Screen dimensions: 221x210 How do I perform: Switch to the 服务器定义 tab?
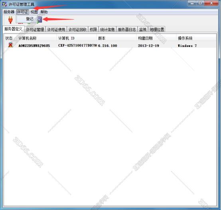[x=14, y=29]
